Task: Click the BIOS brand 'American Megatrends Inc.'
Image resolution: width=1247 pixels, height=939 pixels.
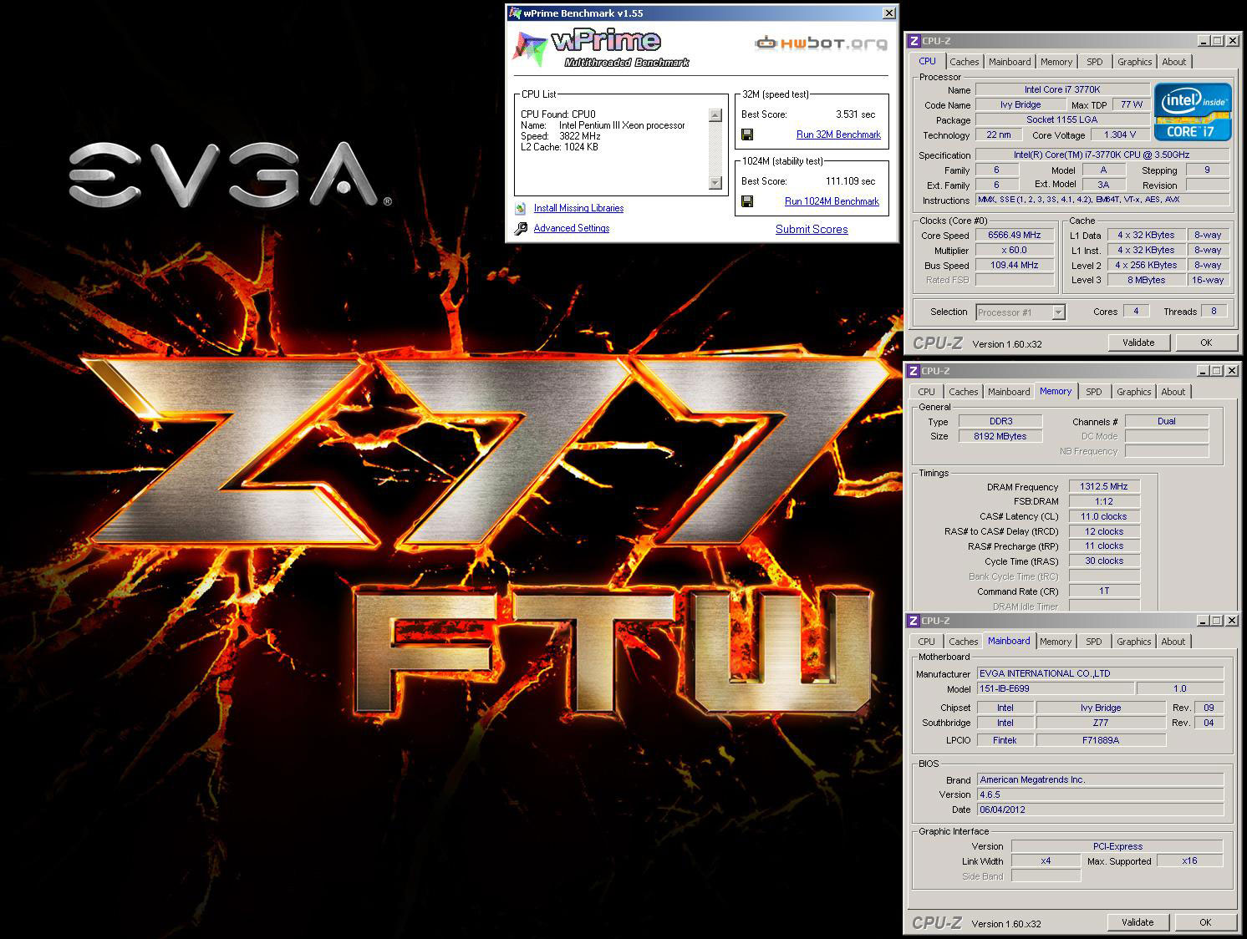Action: coord(1100,779)
